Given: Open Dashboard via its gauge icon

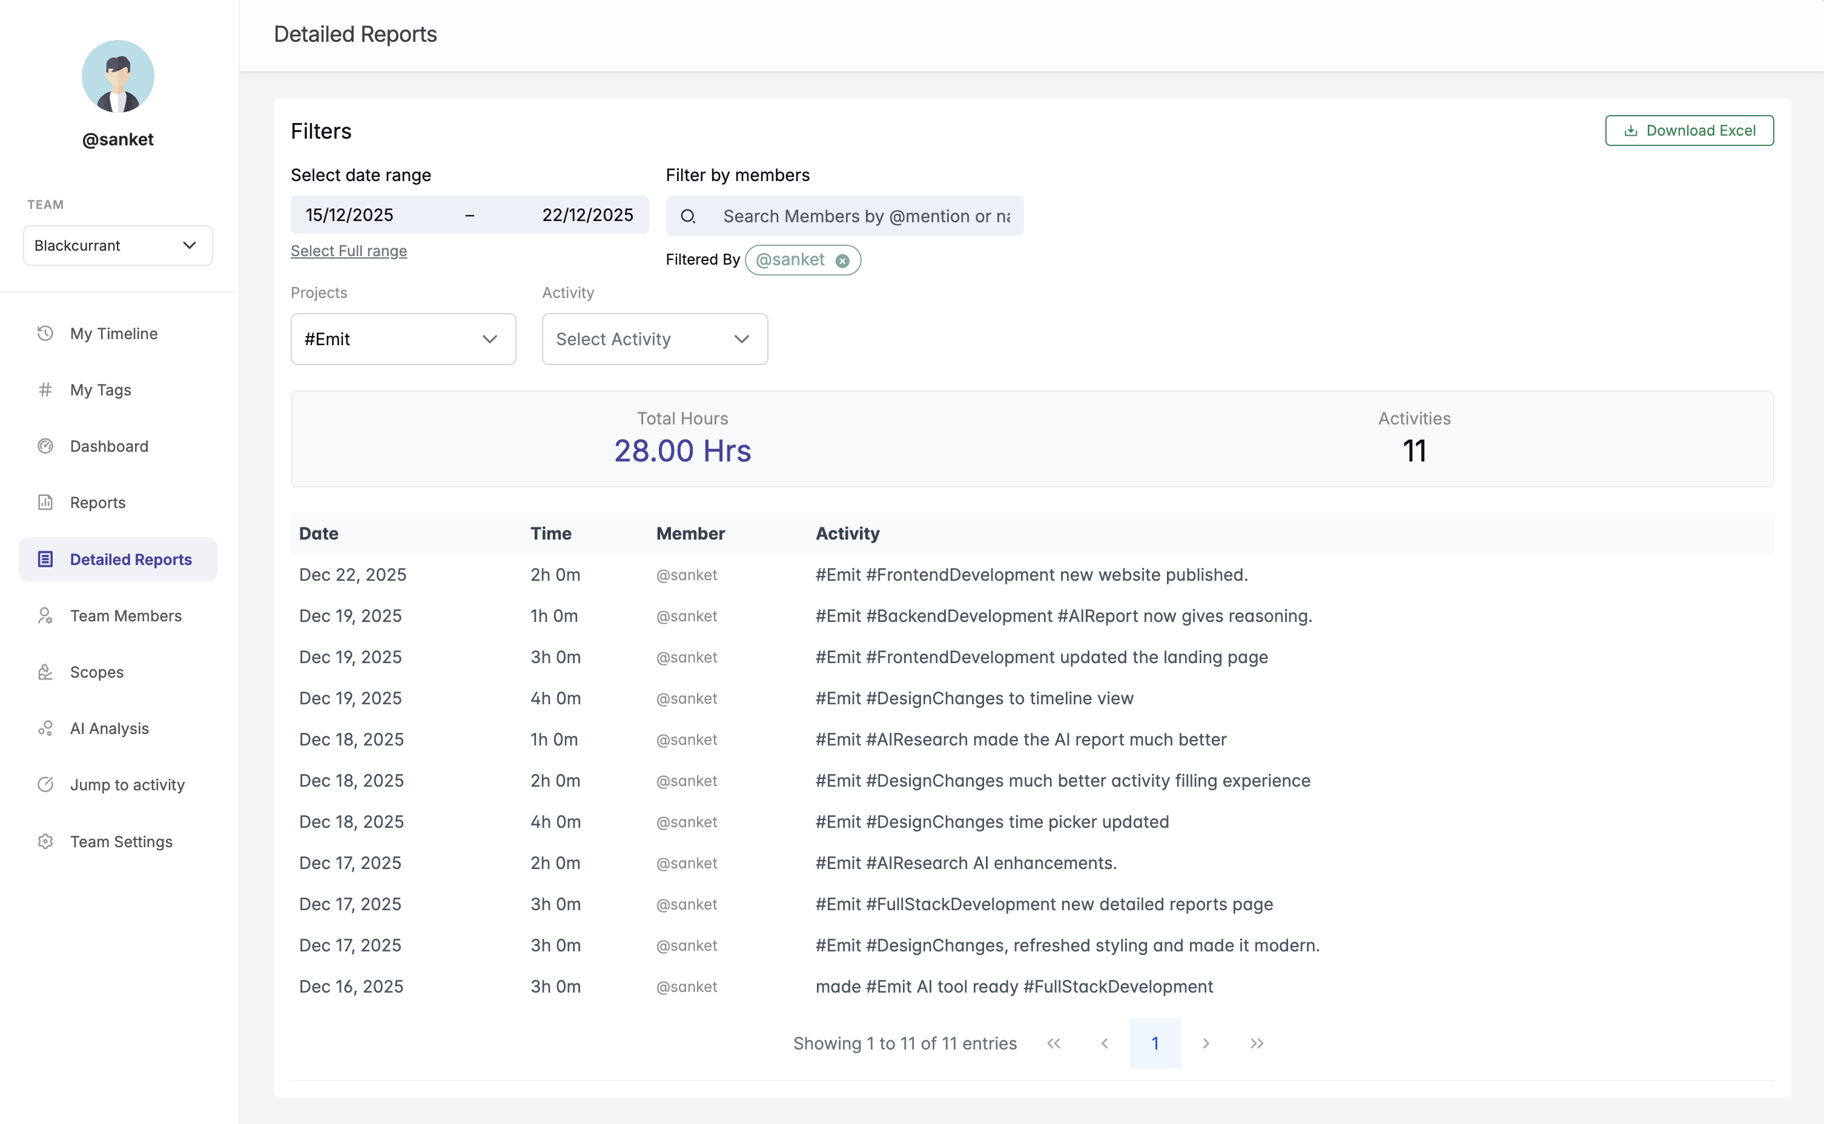Looking at the screenshot, I should [45, 446].
